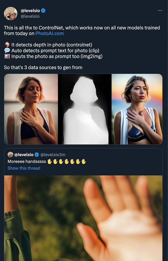Click the last raised hand emoji
This screenshot has width=168, height=261.
pos(84,161)
